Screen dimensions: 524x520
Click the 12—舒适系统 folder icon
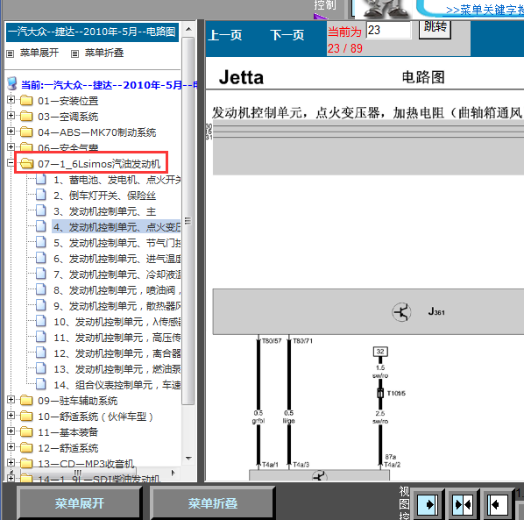click(26, 447)
